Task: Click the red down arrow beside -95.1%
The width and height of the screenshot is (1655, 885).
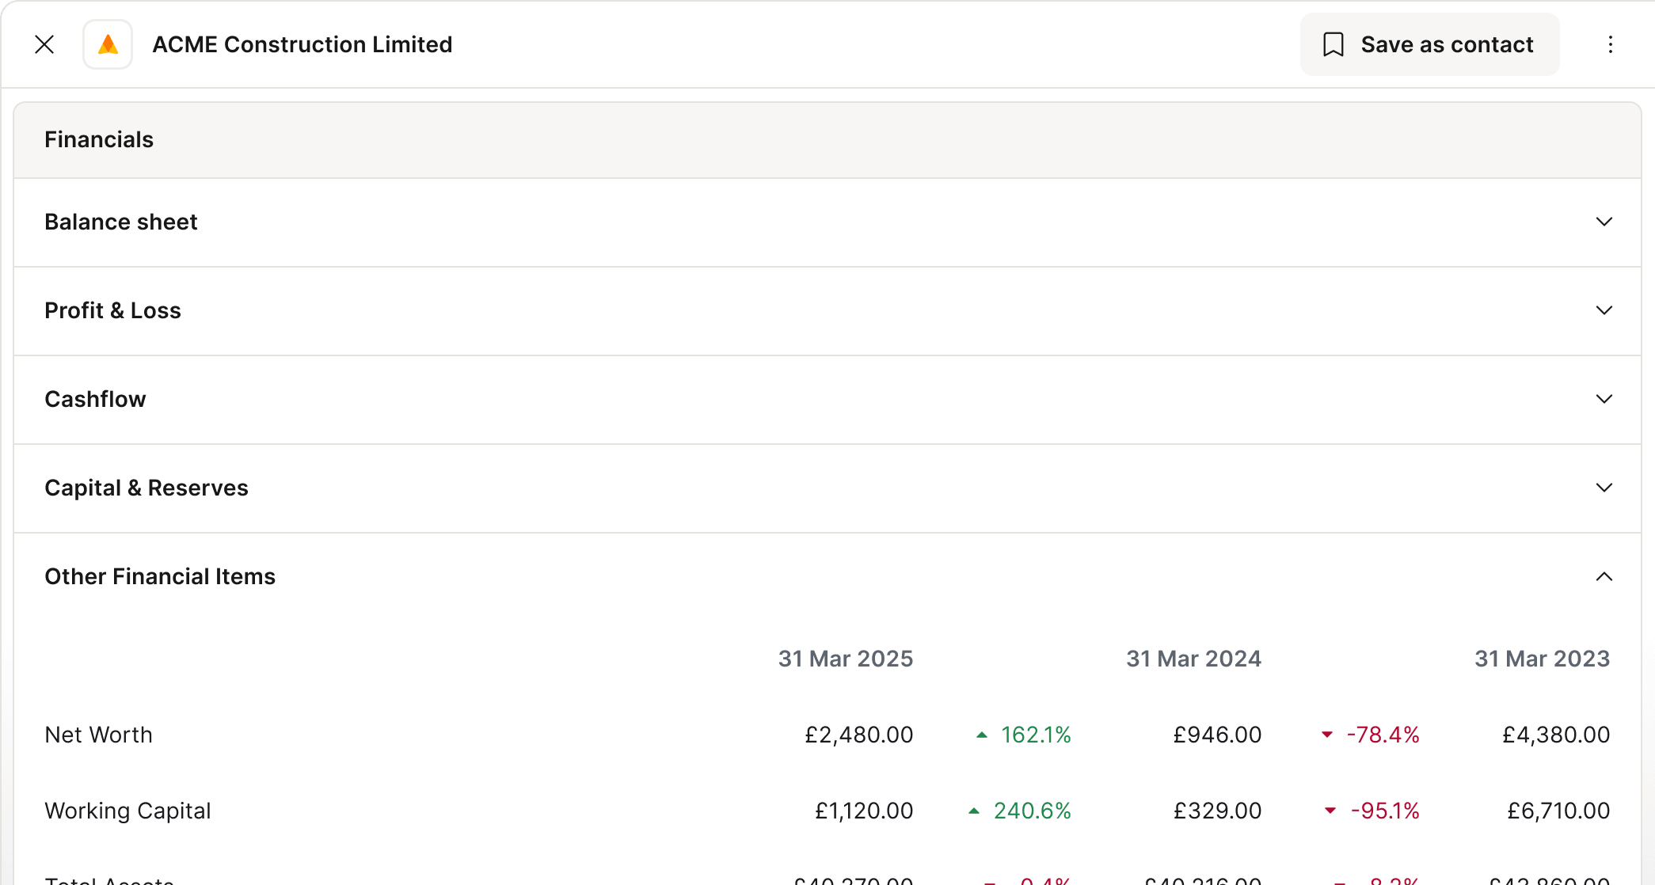Action: (1330, 811)
